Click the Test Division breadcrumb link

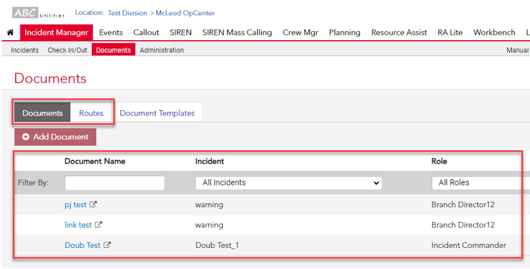tap(127, 13)
